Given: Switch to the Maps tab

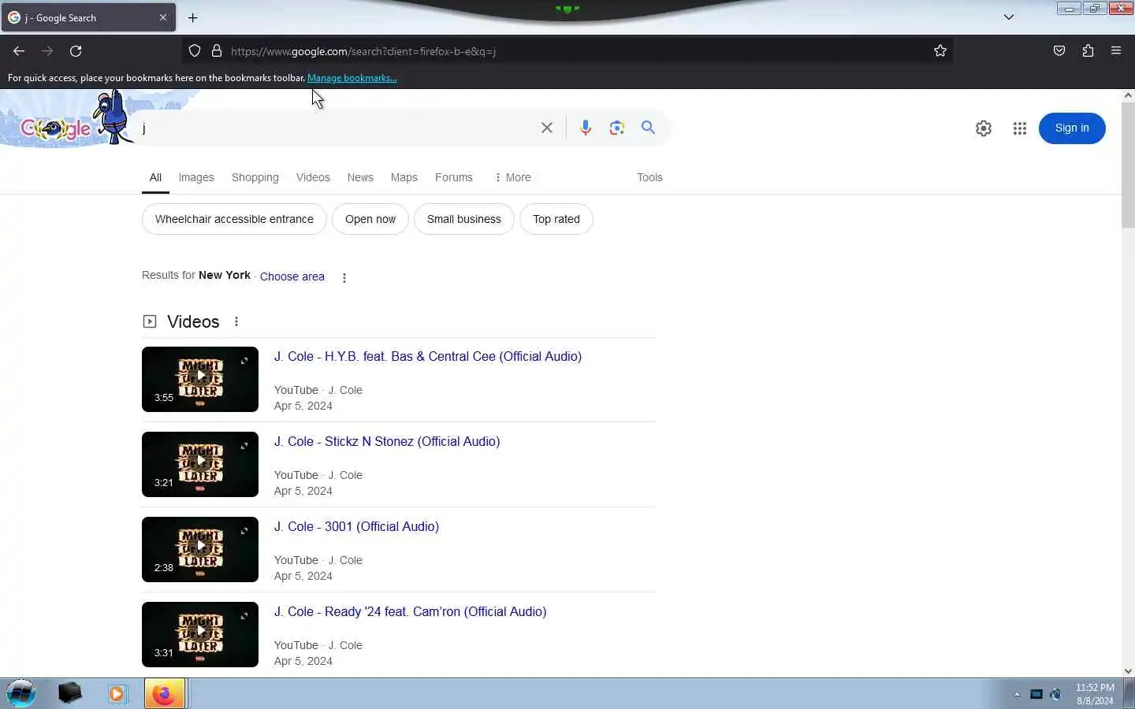Looking at the screenshot, I should pyautogui.click(x=404, y=177).
